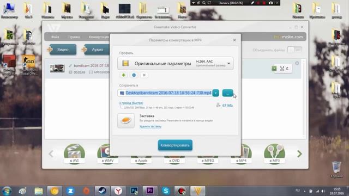The height and width of the screenshot is (196, 349).
Task: Open the Конвертация menu in Freemake
Action: click(x=99, y=37)
